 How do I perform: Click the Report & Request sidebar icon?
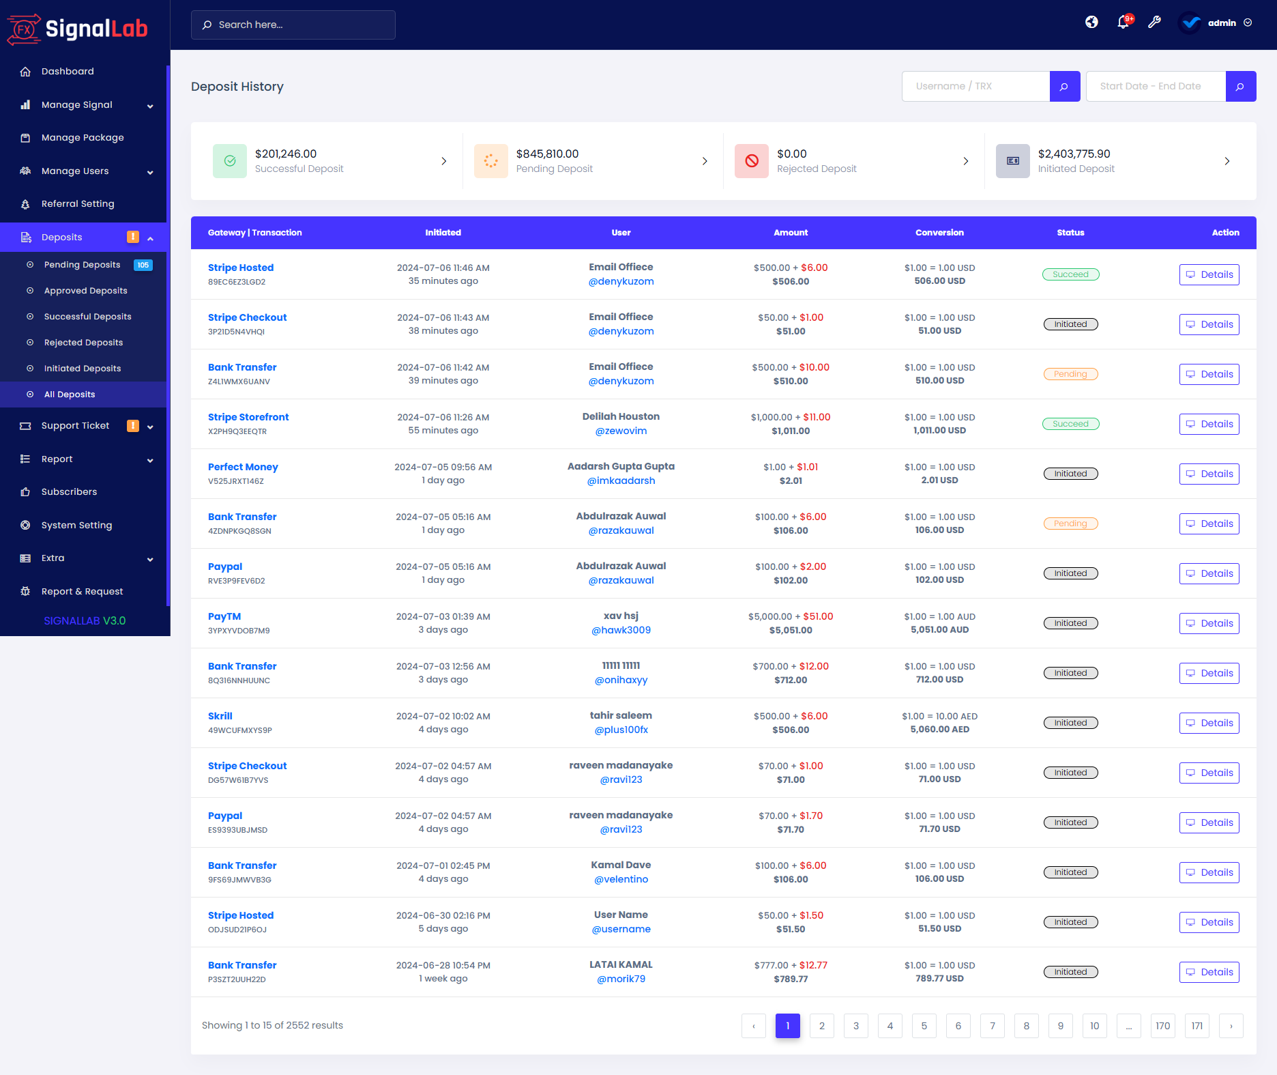click(25, 591)
